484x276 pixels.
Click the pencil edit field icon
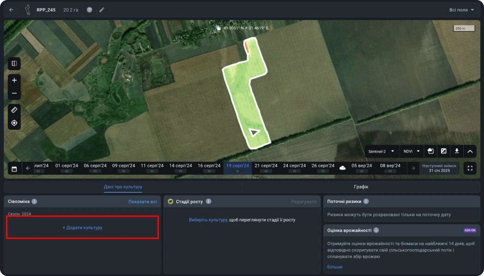[x=102, y=10]
